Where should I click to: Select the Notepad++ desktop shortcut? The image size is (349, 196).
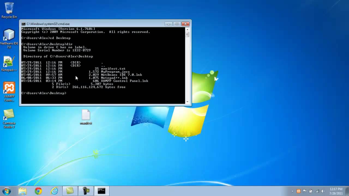point(9,64)
